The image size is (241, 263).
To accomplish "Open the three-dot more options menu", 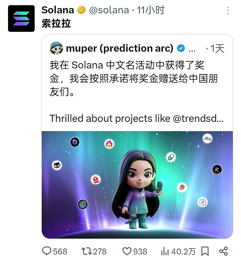I will click(228, 10).
